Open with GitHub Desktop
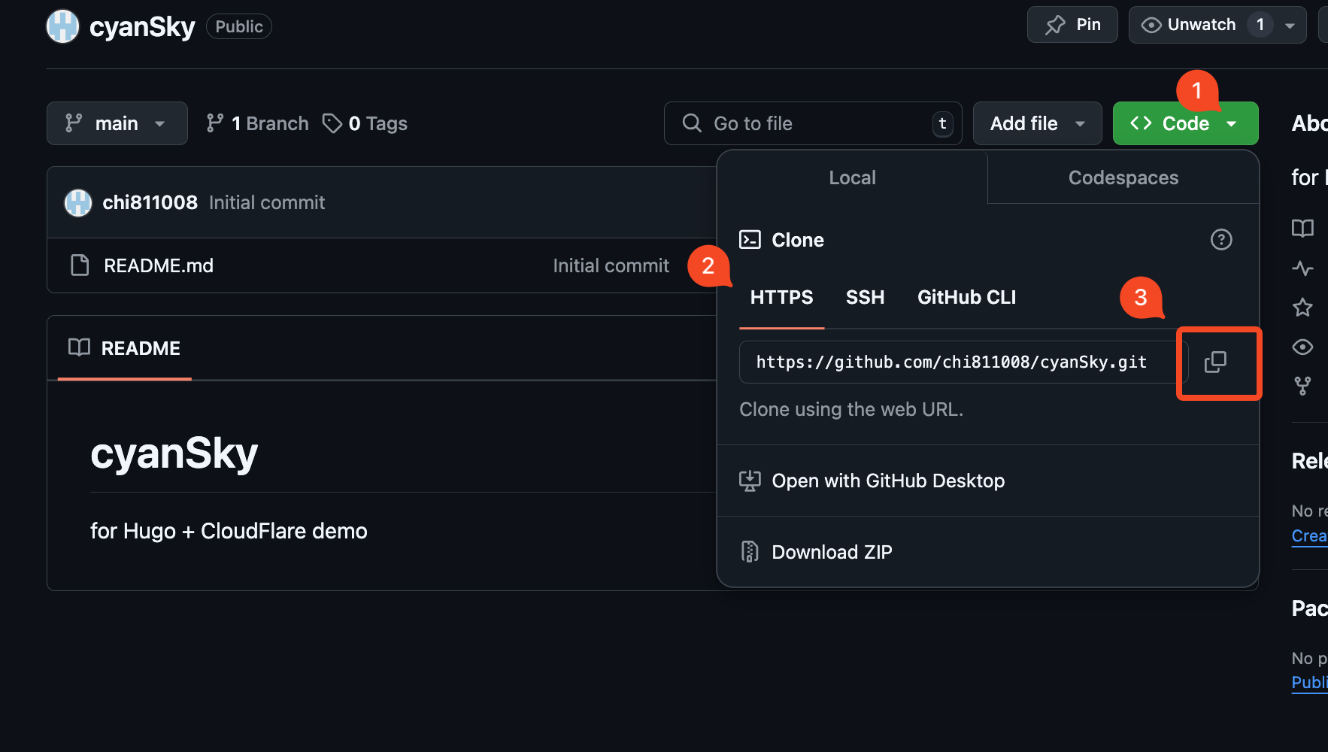The height and width of the screenshot is (752, 1328). [988, 481]
